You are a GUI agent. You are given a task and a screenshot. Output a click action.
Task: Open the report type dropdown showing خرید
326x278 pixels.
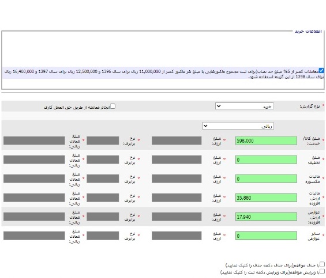(x=244, y=106)
